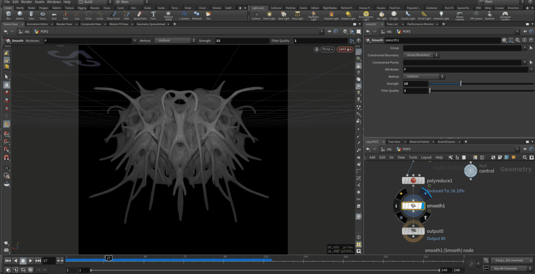Open parameter panel Method Uniform dropdown
The height and width of the screenshot is (274, 535).
click(423, 76)
